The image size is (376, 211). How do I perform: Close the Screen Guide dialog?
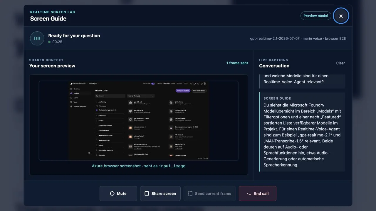tap(341, 16)
